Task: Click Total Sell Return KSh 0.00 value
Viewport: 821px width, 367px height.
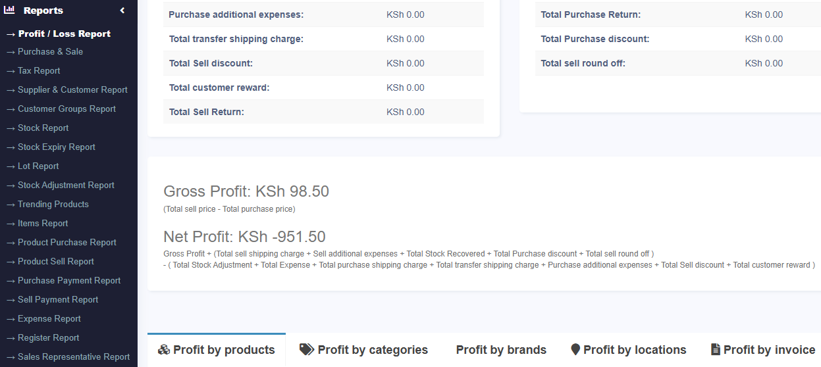Action: click(x=406, y=112)
